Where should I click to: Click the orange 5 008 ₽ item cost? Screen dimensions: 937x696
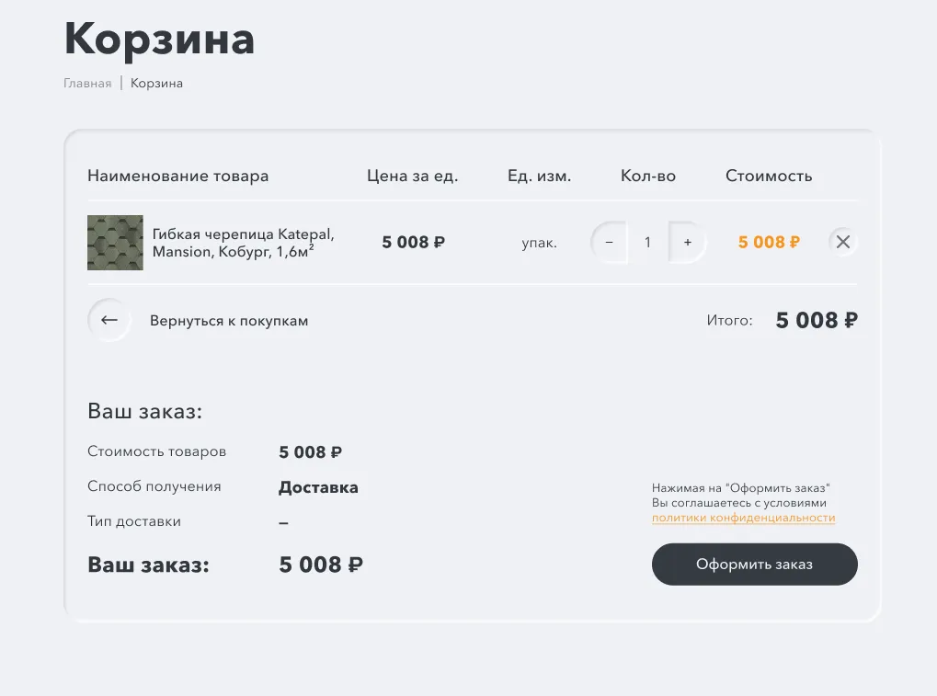[x=769, y=242]
